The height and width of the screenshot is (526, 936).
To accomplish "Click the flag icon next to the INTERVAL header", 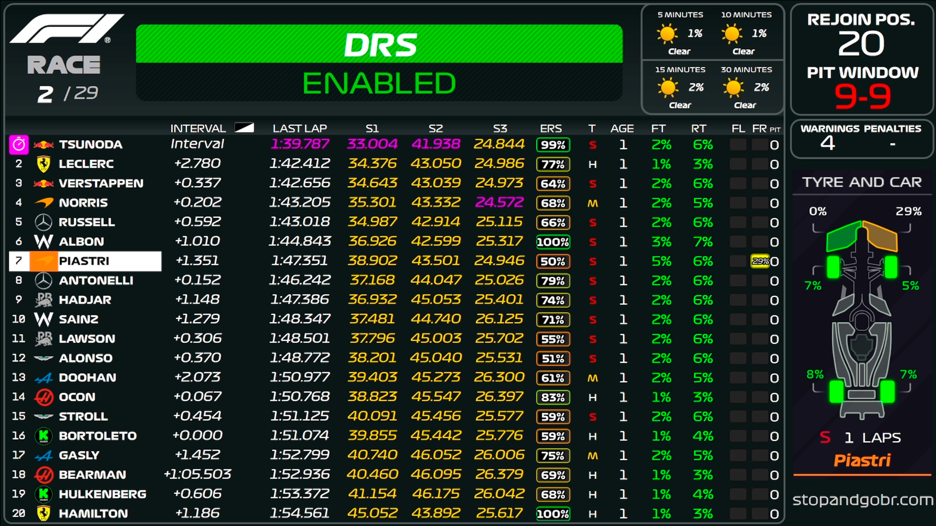I will click(244, 128).
